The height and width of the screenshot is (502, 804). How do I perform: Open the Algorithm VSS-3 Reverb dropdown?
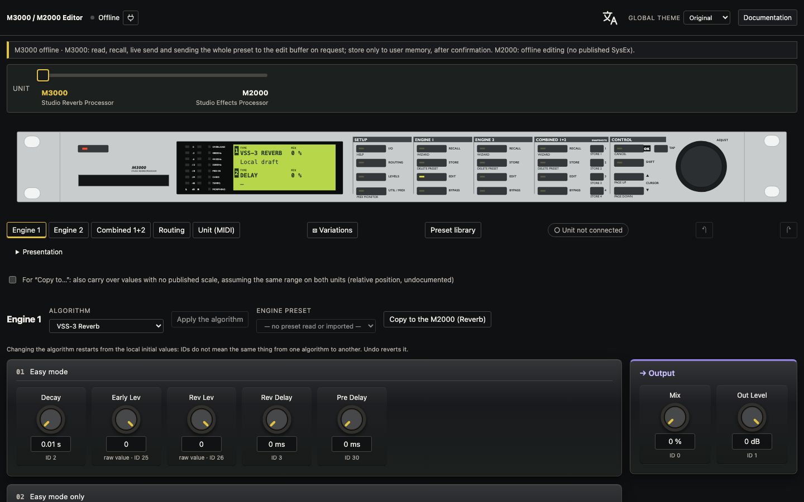click(106, 326)
